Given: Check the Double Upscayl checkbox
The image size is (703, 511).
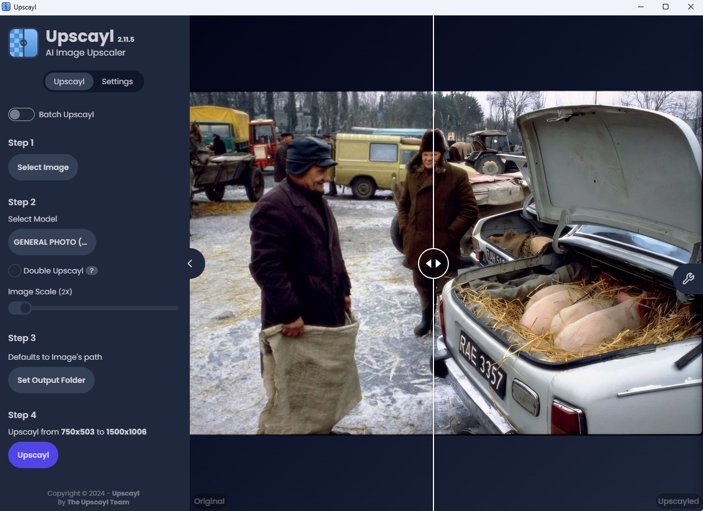Looking at the screenshot, I should (15, 271).
